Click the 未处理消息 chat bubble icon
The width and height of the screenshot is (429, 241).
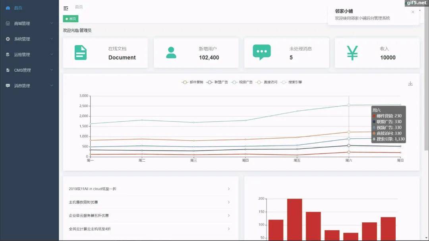click(x=262, y=52)
